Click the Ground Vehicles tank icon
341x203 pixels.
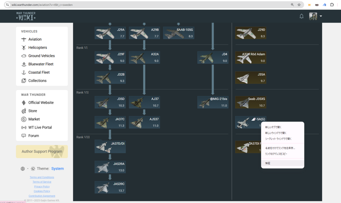(x=24, y=56)
